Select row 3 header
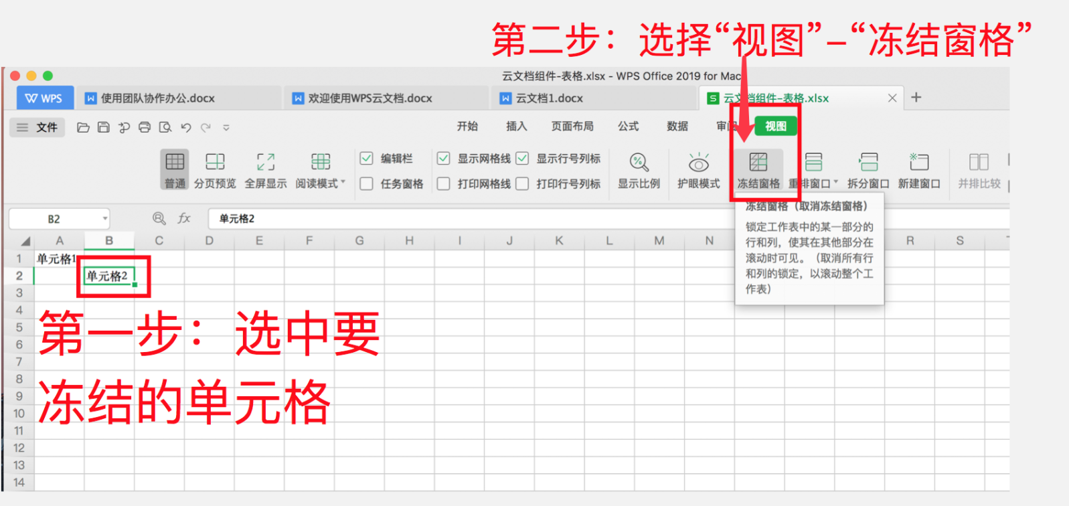1069x506 pixels. click(x=19, y=293)
